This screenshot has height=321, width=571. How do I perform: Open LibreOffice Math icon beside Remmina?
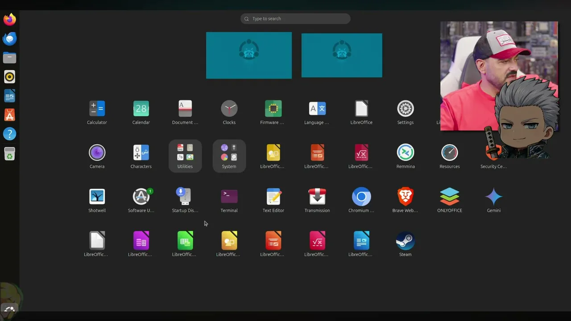361,152
